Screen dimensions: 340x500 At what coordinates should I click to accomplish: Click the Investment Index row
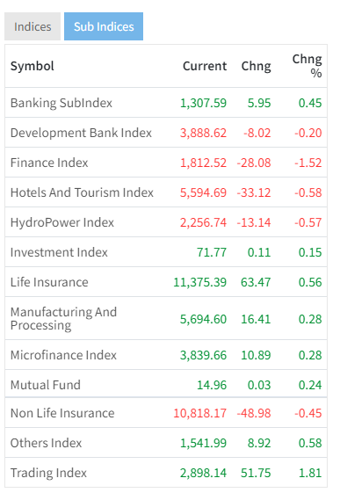point(166,252)
